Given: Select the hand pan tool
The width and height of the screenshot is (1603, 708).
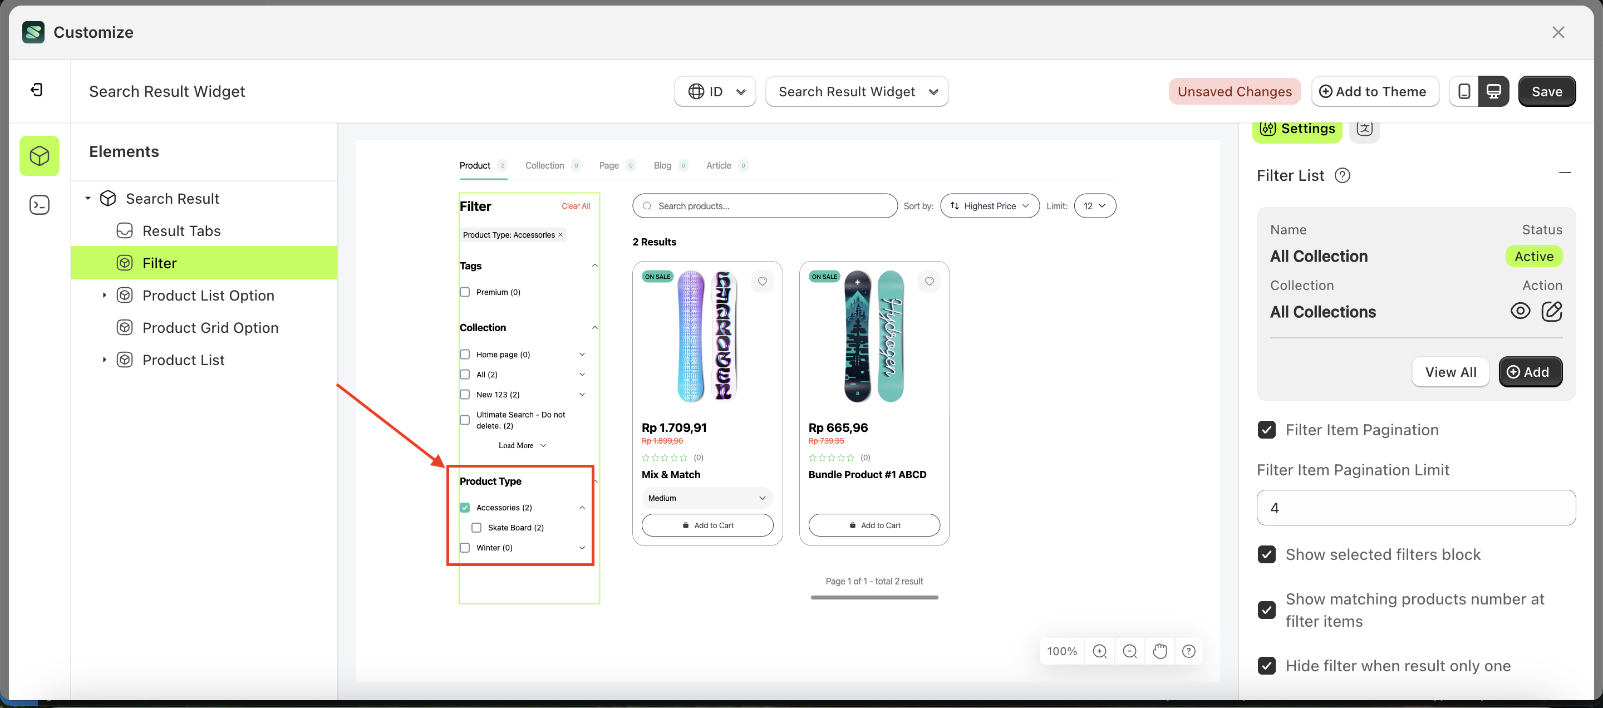Looking at the screenshot, I should 1159,651.
